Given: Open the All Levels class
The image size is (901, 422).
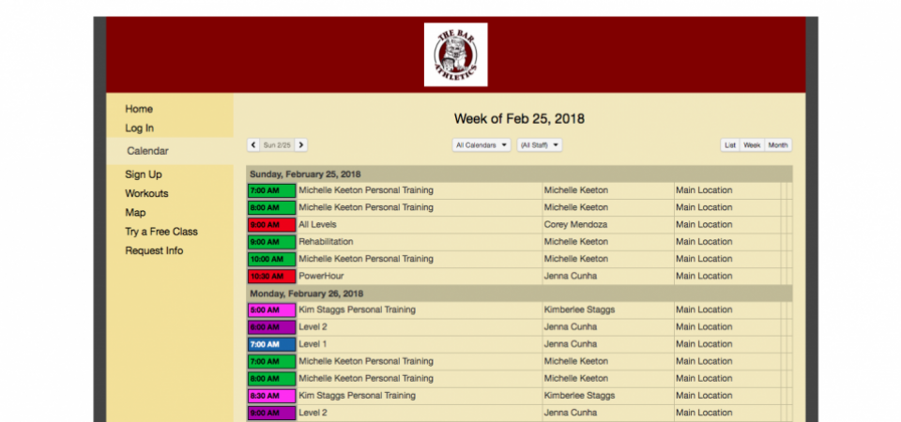Looking at the screenshot, I should click(317, 224).
